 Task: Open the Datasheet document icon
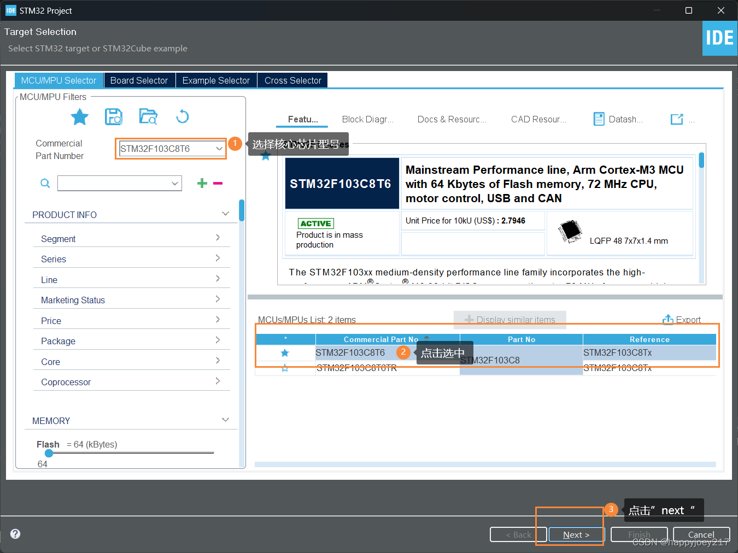pyautogui.click(x=599, y=119)
